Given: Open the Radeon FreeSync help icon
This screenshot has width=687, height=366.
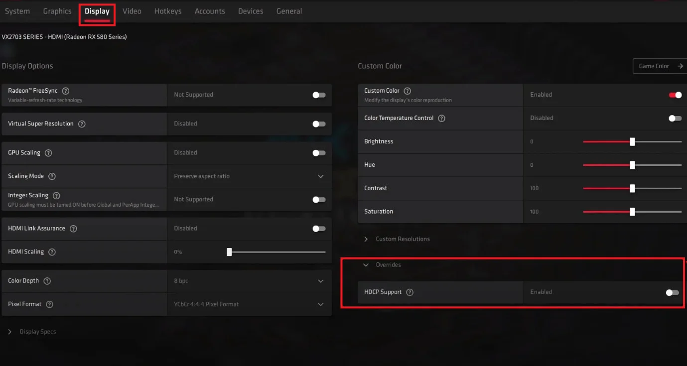Looking at the screenshot, I should tap(66, 91).
